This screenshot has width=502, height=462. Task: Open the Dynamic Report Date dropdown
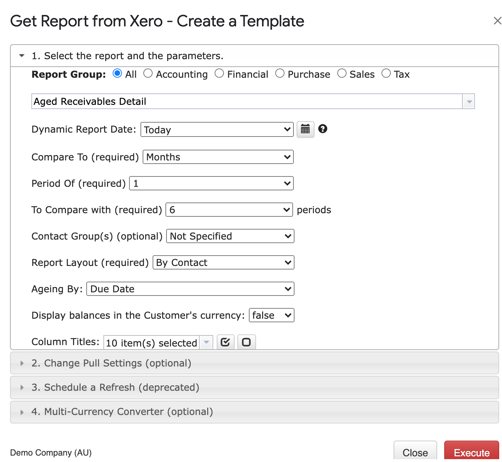[x=217, y=129]
